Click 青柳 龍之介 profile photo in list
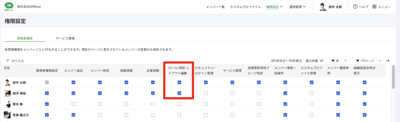 [7, 115]
